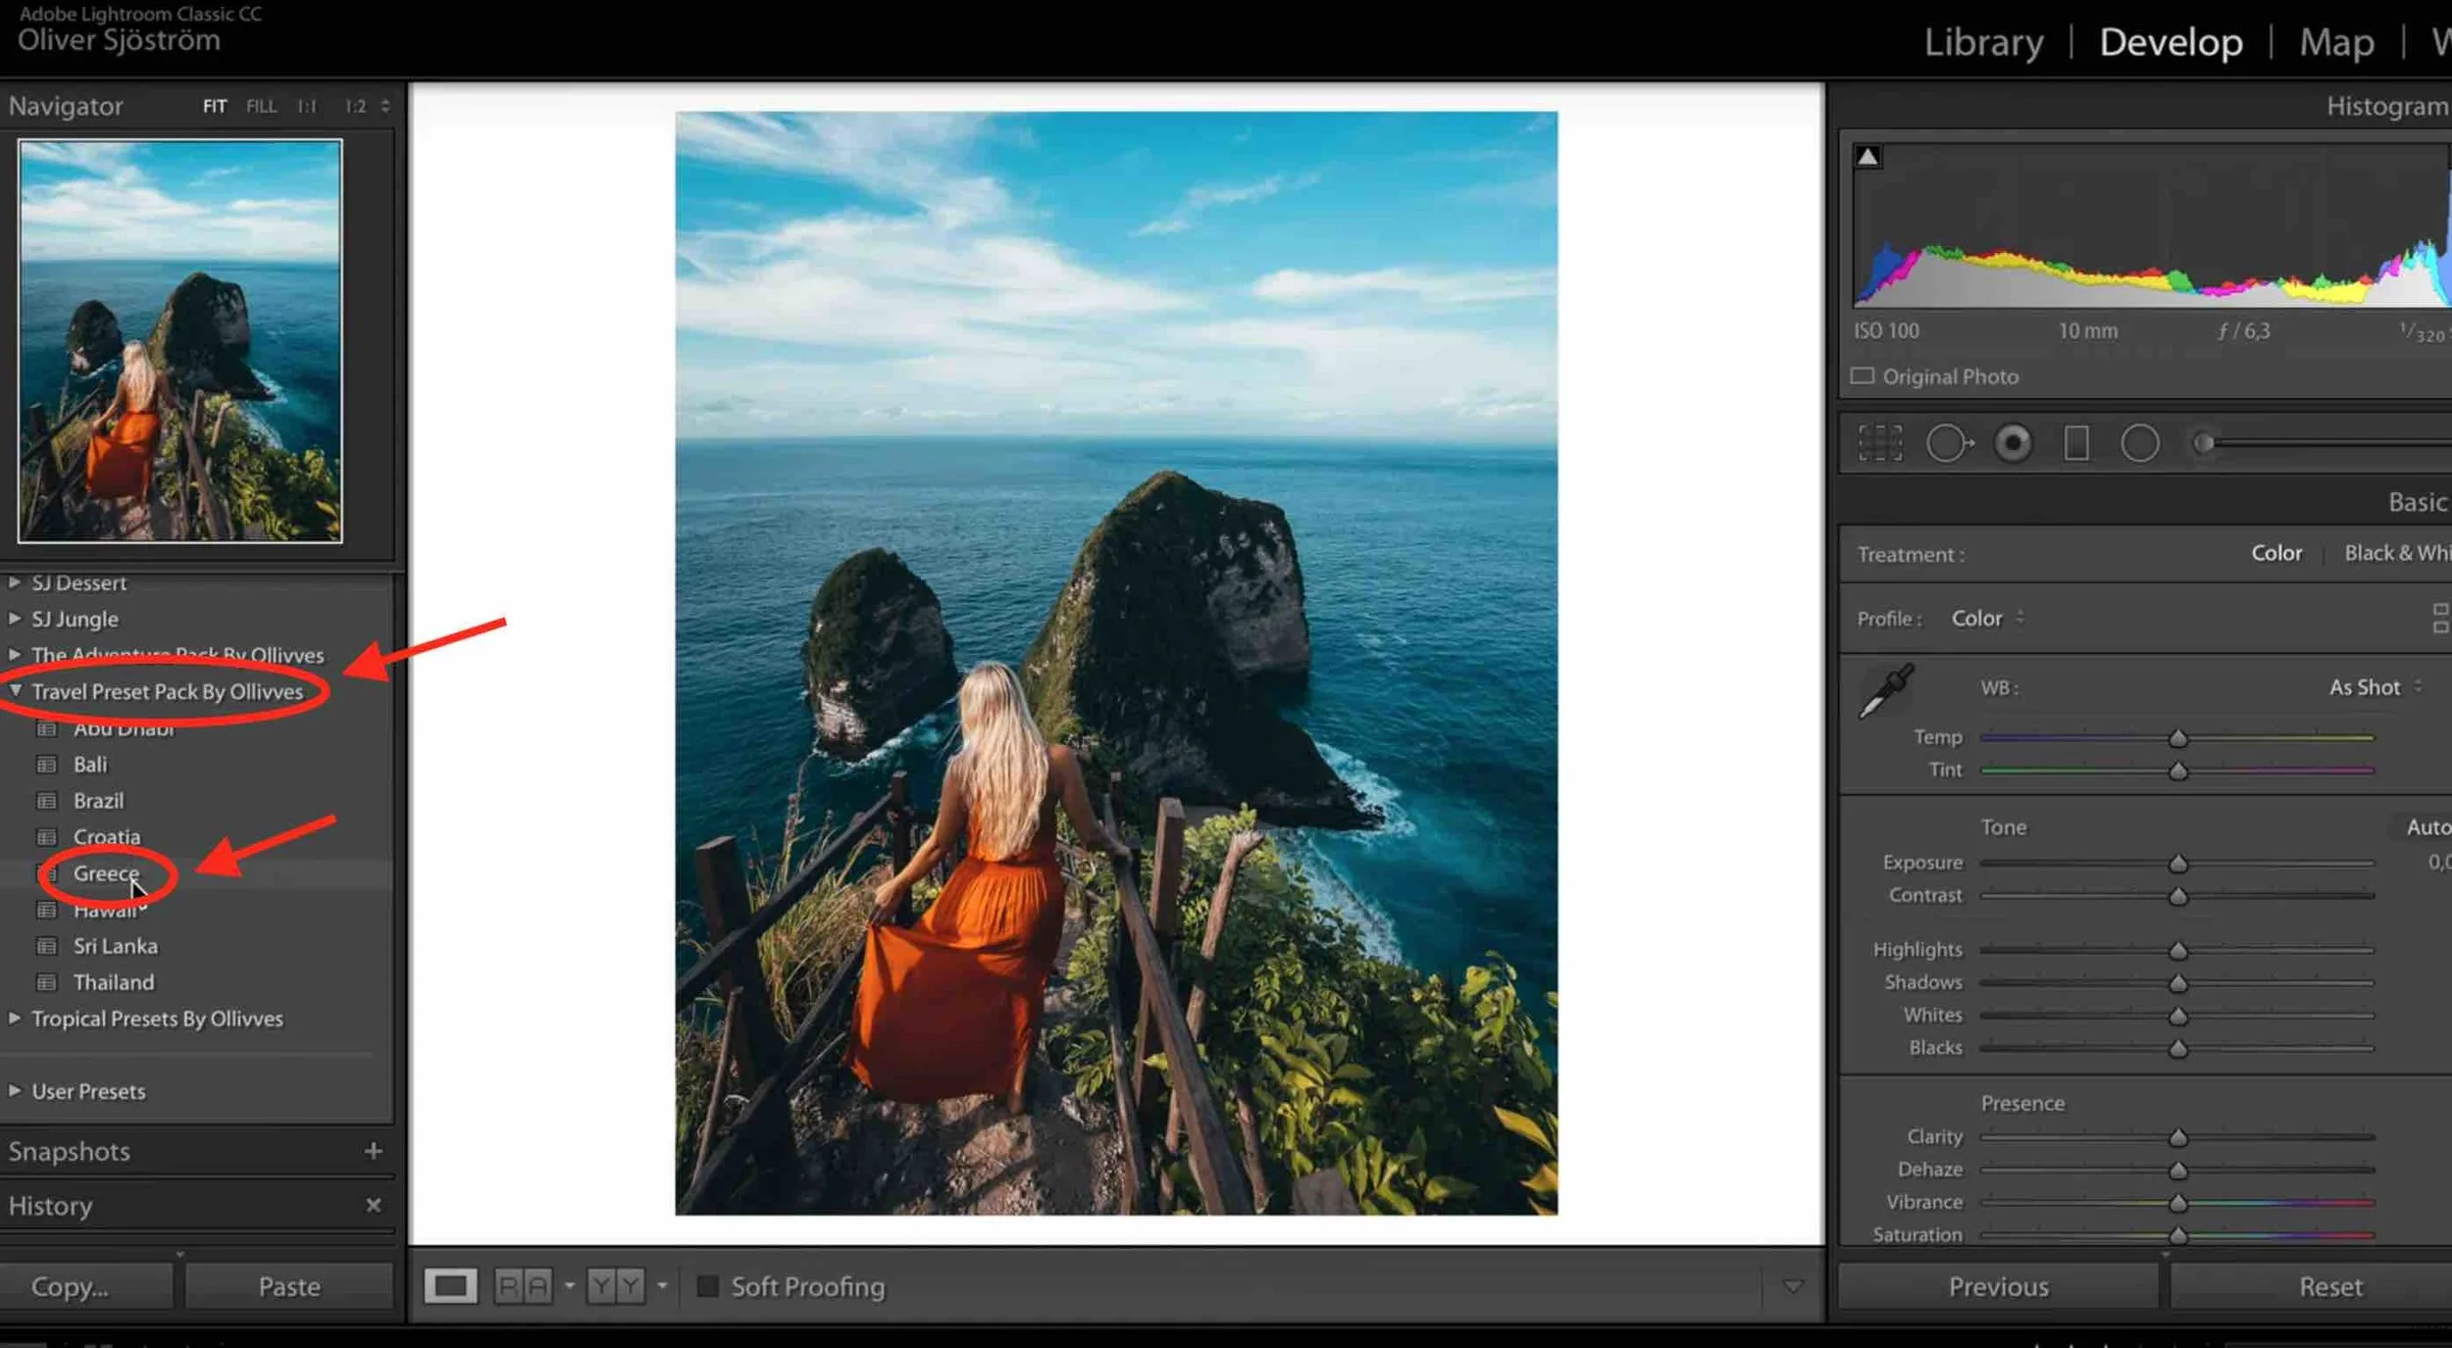
Task: Click the Croatia preset icon
Action: point(46,837)
